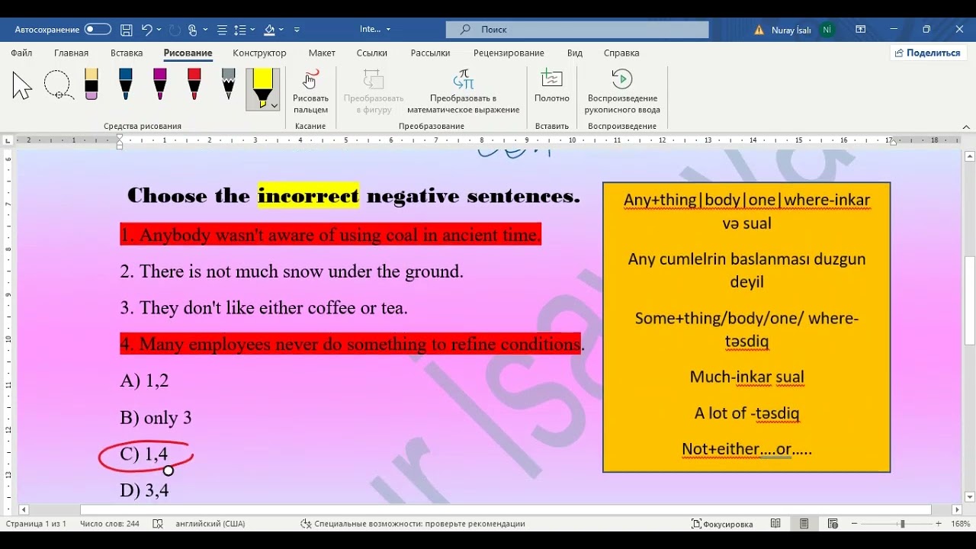Screen dimensions: 976x549
Task: Click the 168% zoom level
Action: [x=961, y=524]
